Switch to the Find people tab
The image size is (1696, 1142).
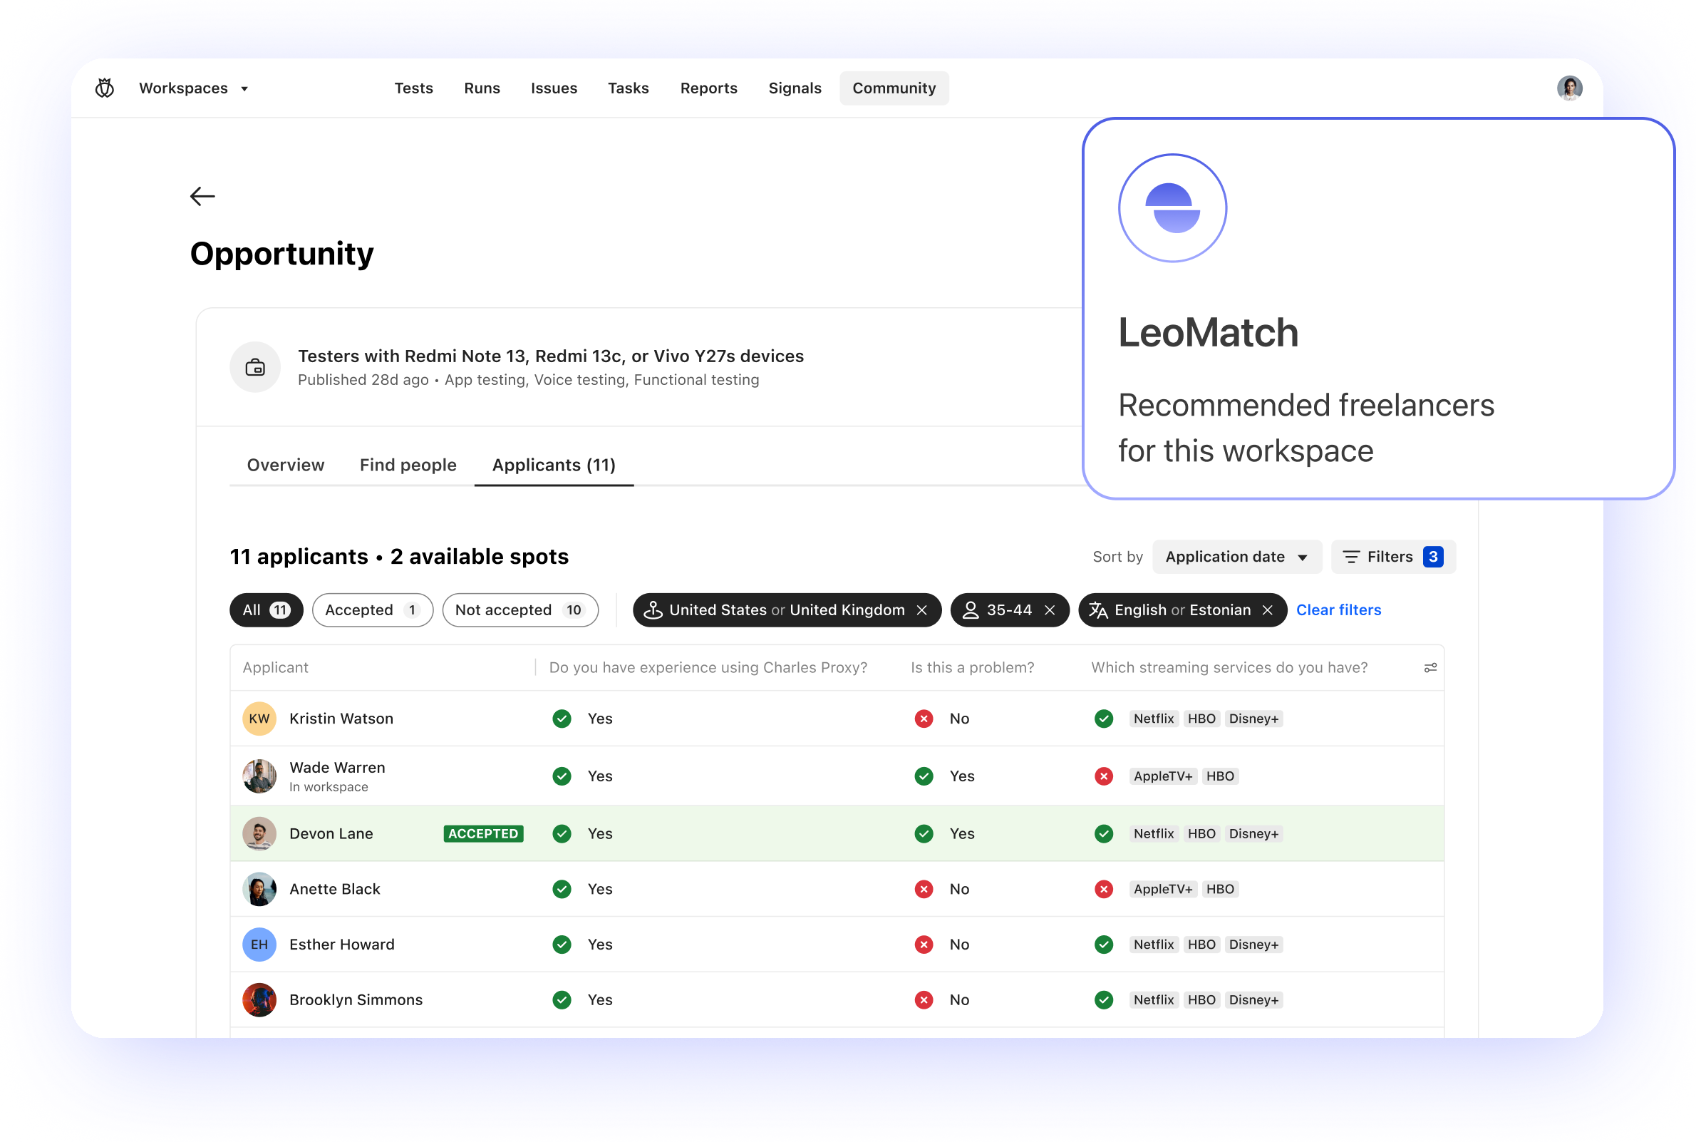pos(408,465)
